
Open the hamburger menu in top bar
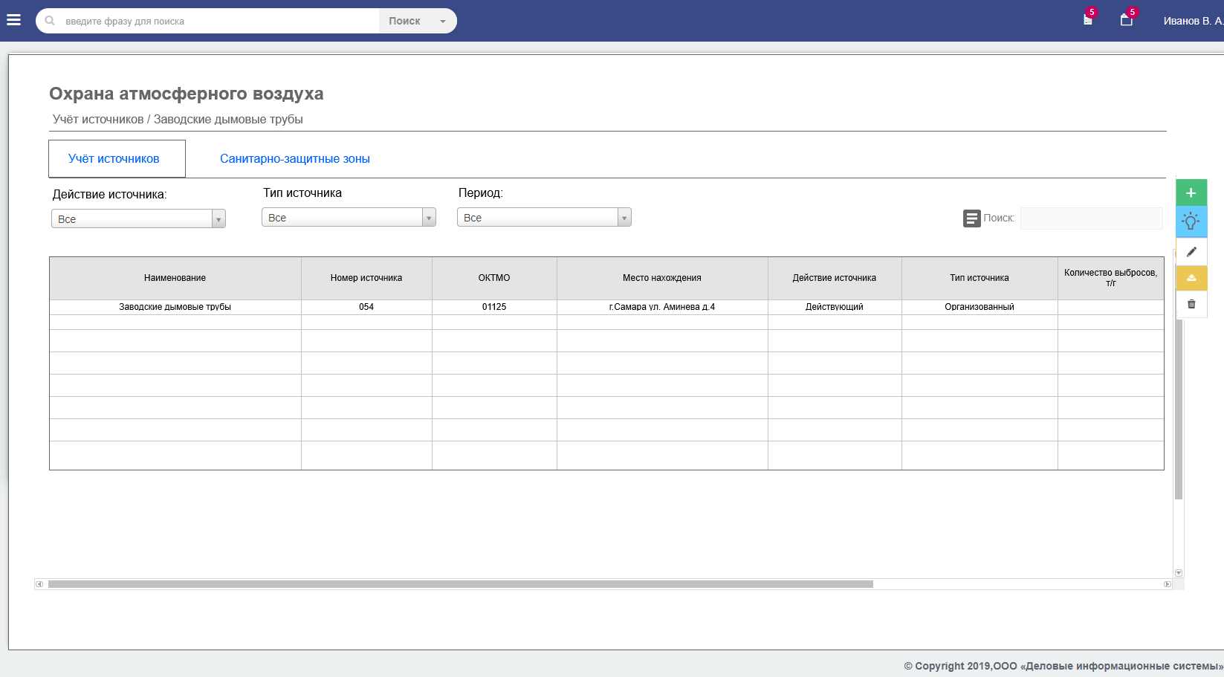[x=13, y=20]
